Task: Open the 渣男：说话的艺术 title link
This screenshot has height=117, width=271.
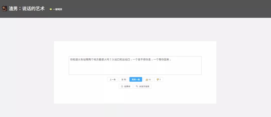Action: pos(27,9)
